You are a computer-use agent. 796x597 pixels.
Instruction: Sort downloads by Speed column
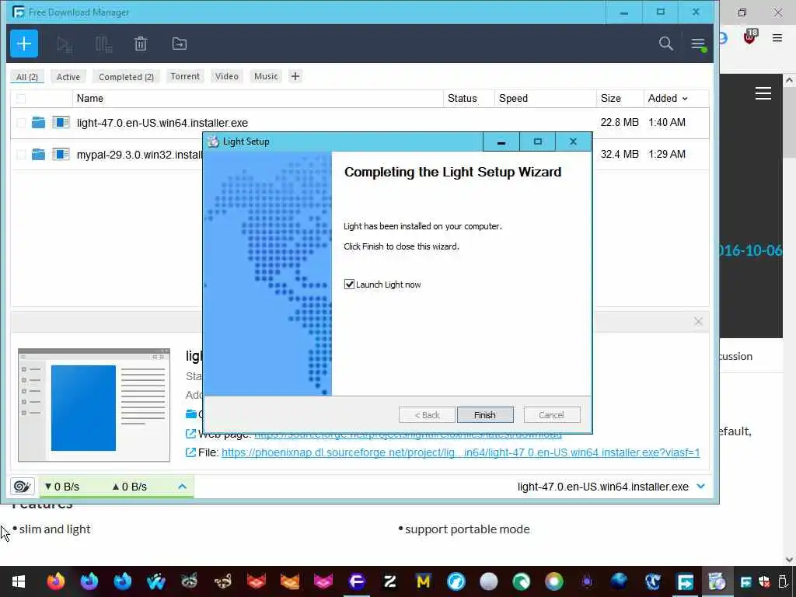(545, 99)
